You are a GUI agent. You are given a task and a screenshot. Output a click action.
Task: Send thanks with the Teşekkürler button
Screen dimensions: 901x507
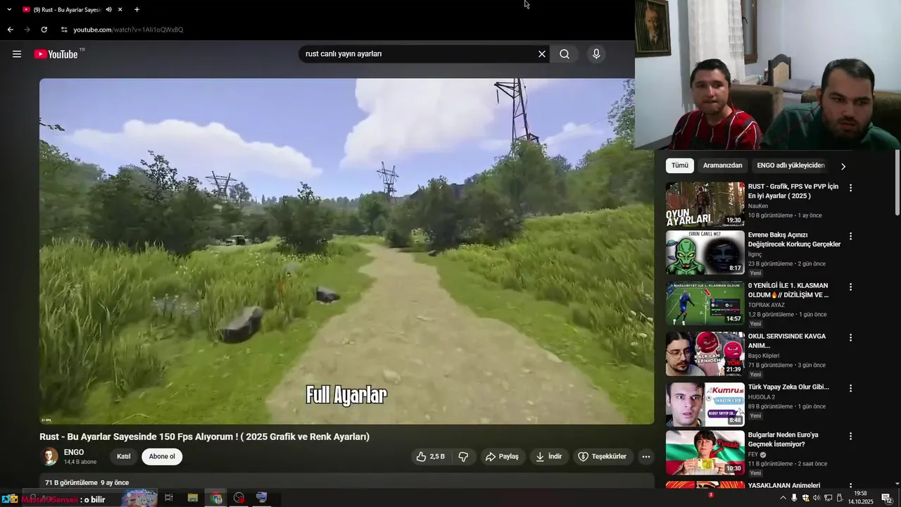(x=603, y=456)
